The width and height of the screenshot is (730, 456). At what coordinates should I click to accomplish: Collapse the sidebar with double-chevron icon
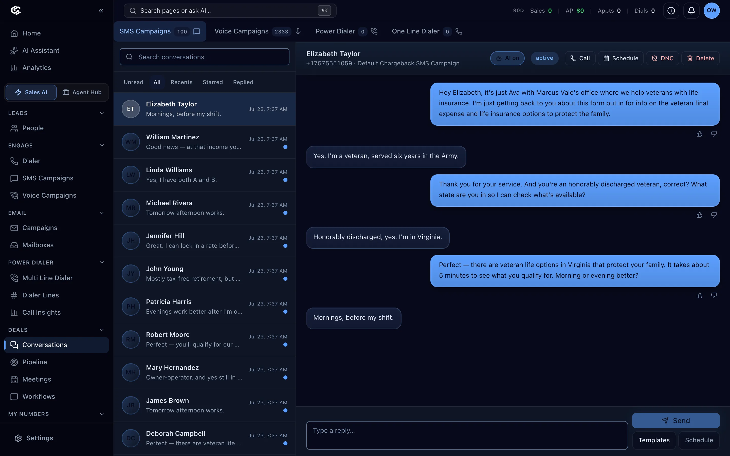(x=101, y=11)
